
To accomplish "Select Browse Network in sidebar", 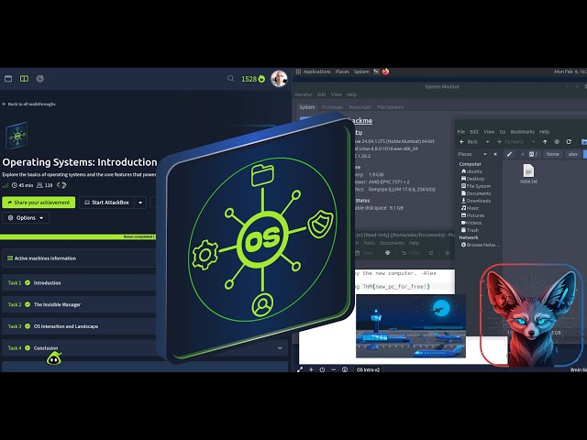I will [481, 245].
